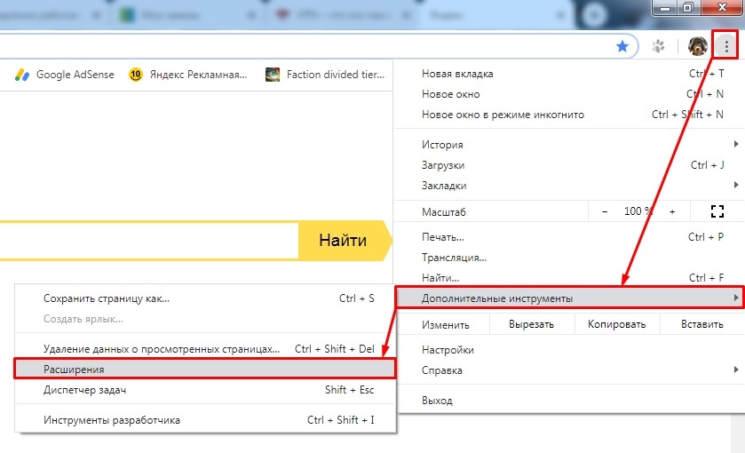The height and width of the screenshot is (453, 745).
Task: Click the blue bookmark star icon
Action: pyautogui.click(x=622, y=46)
